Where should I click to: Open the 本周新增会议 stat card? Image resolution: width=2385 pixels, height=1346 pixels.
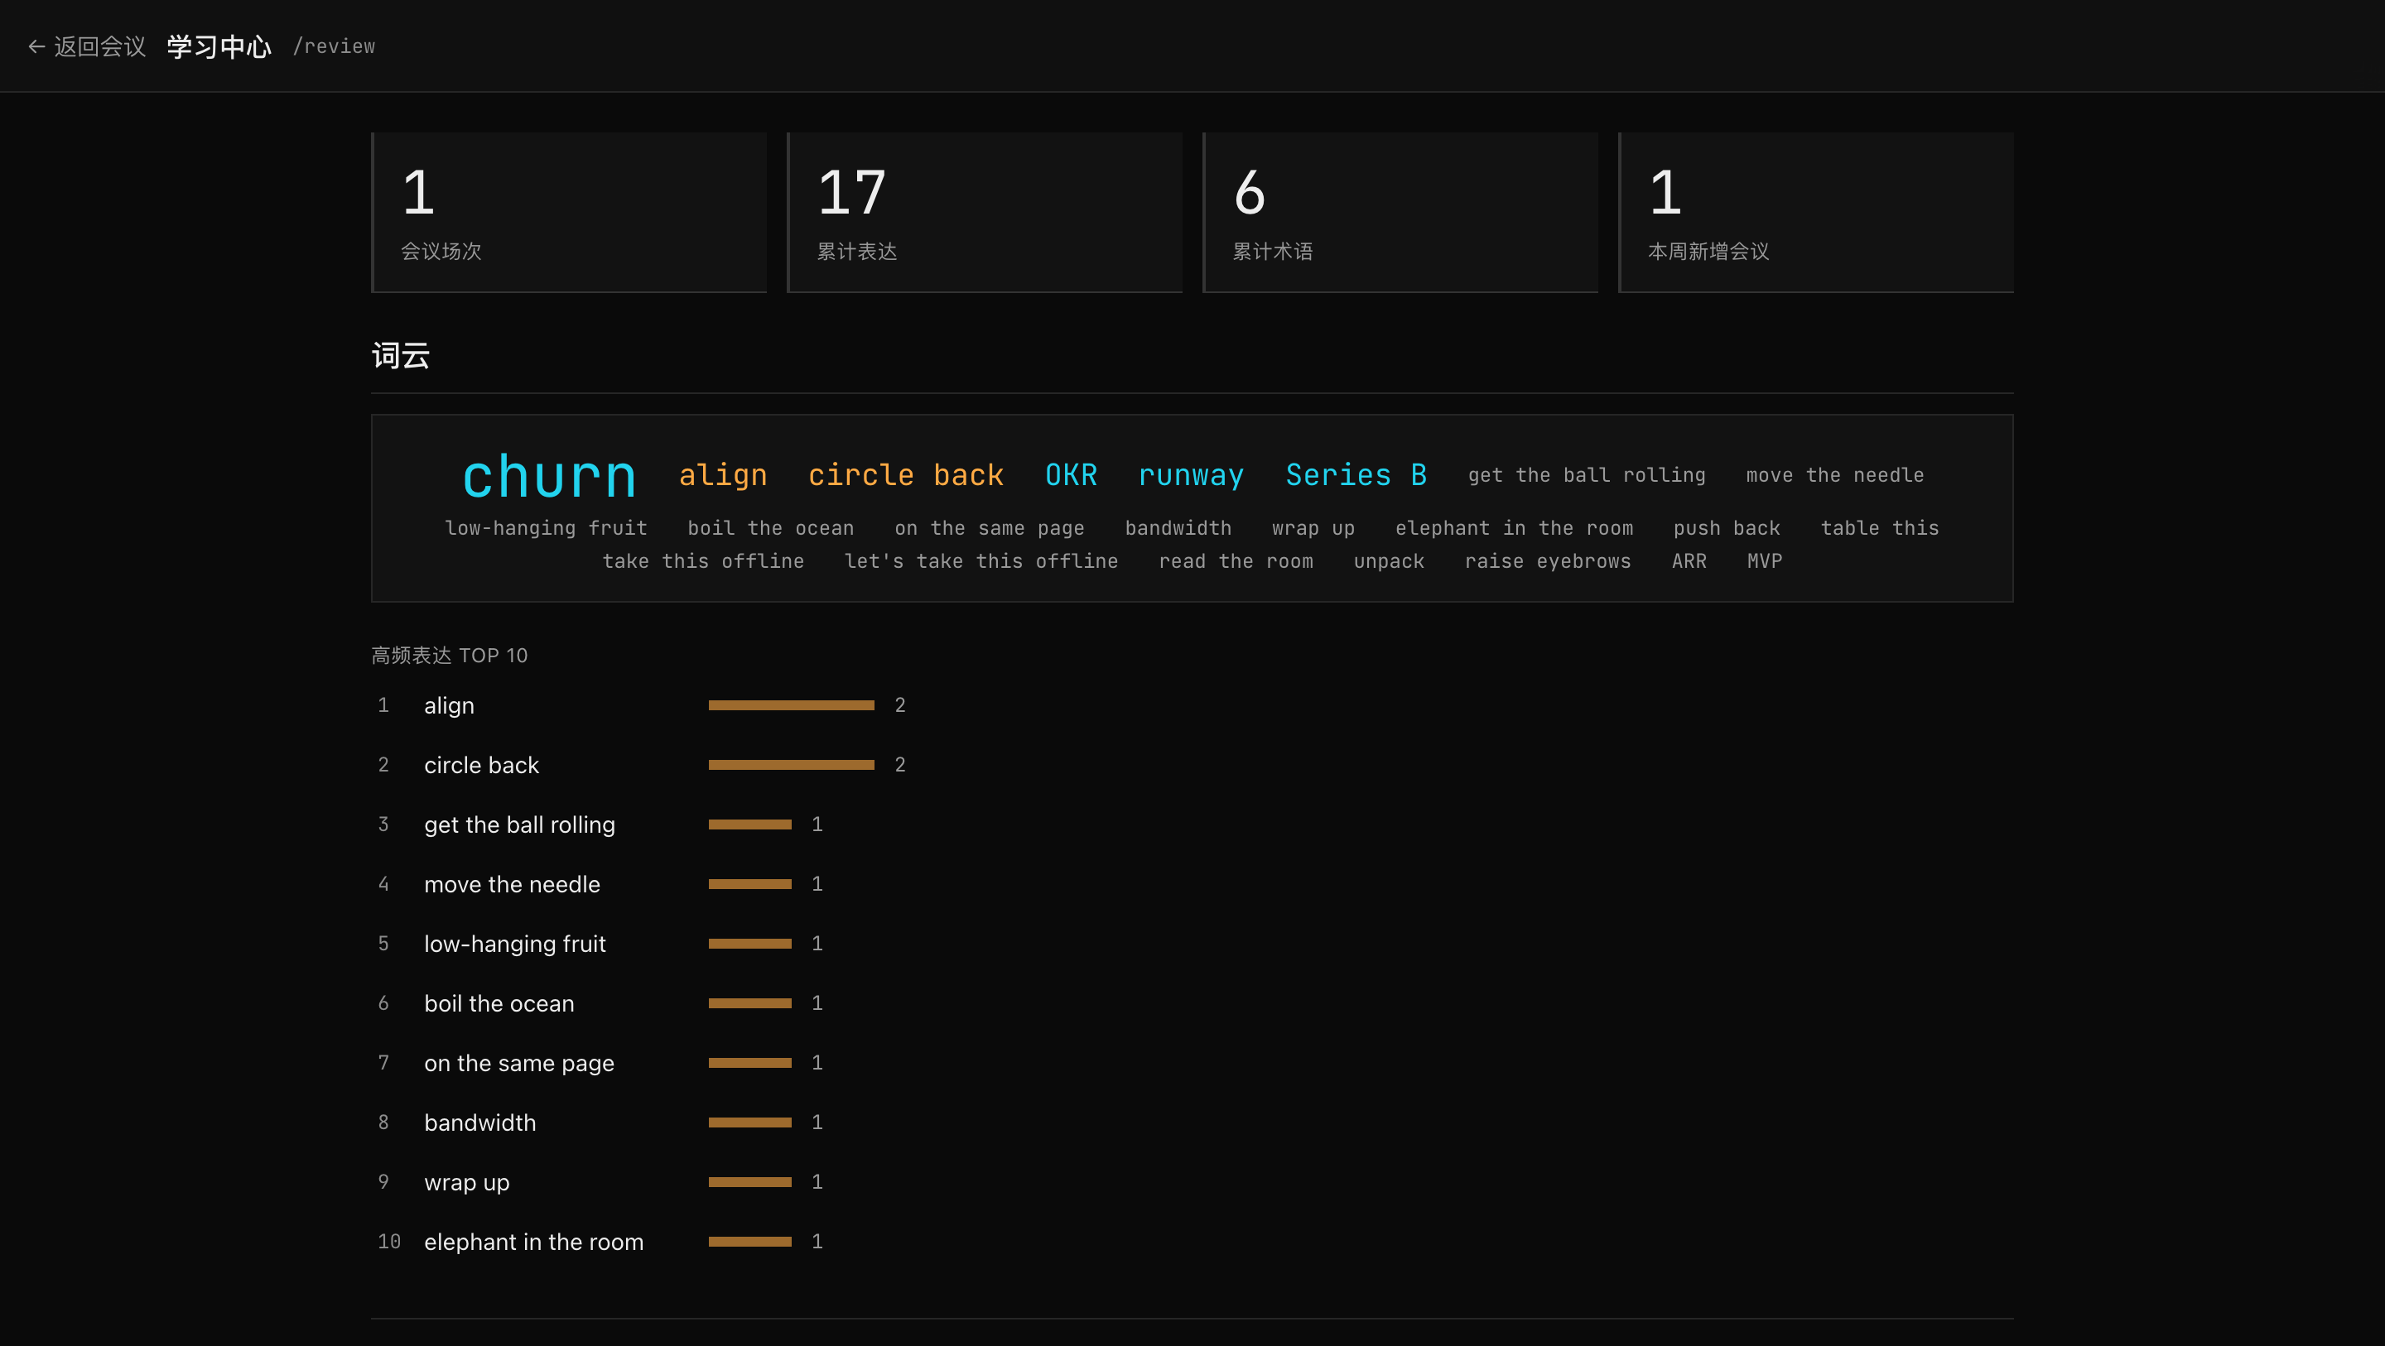tap(1815, 213)
